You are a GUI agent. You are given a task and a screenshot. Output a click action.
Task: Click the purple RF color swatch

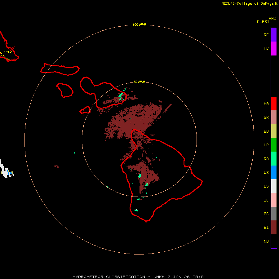point(274,35)
